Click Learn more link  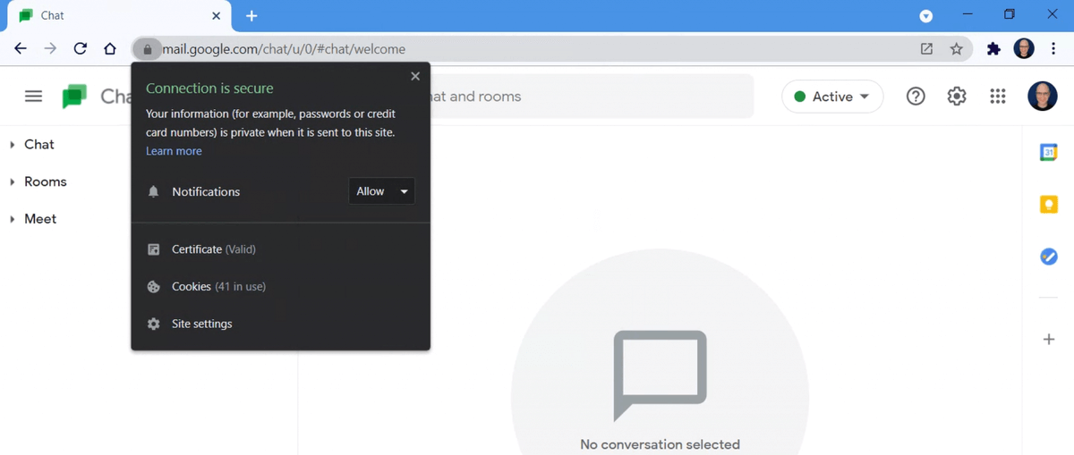(174, 151)
